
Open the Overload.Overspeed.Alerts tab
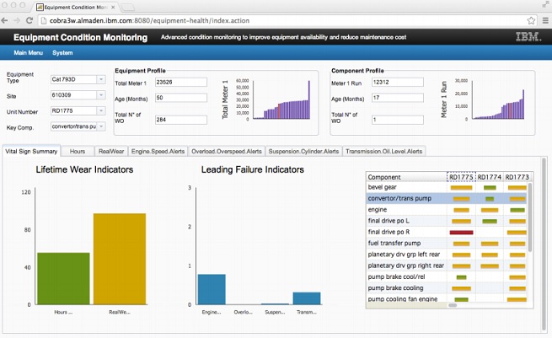[x=227, y=152]
